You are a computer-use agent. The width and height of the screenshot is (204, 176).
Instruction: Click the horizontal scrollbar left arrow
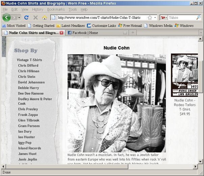3,166
